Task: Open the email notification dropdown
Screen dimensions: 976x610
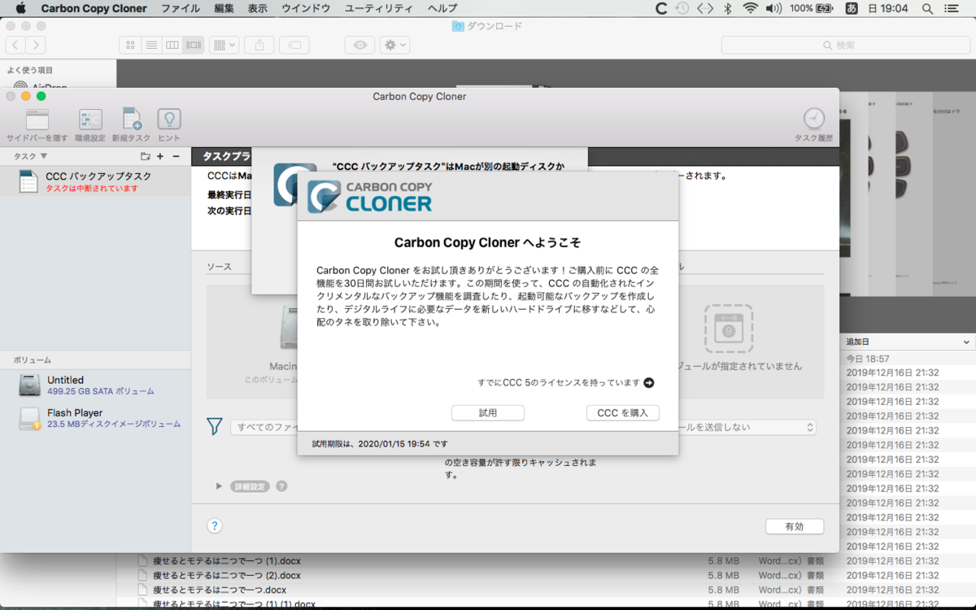Action: [x=747, y=427]
